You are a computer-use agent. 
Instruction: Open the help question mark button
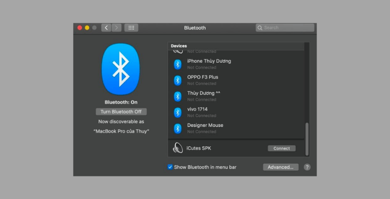[x=307, y=167]
